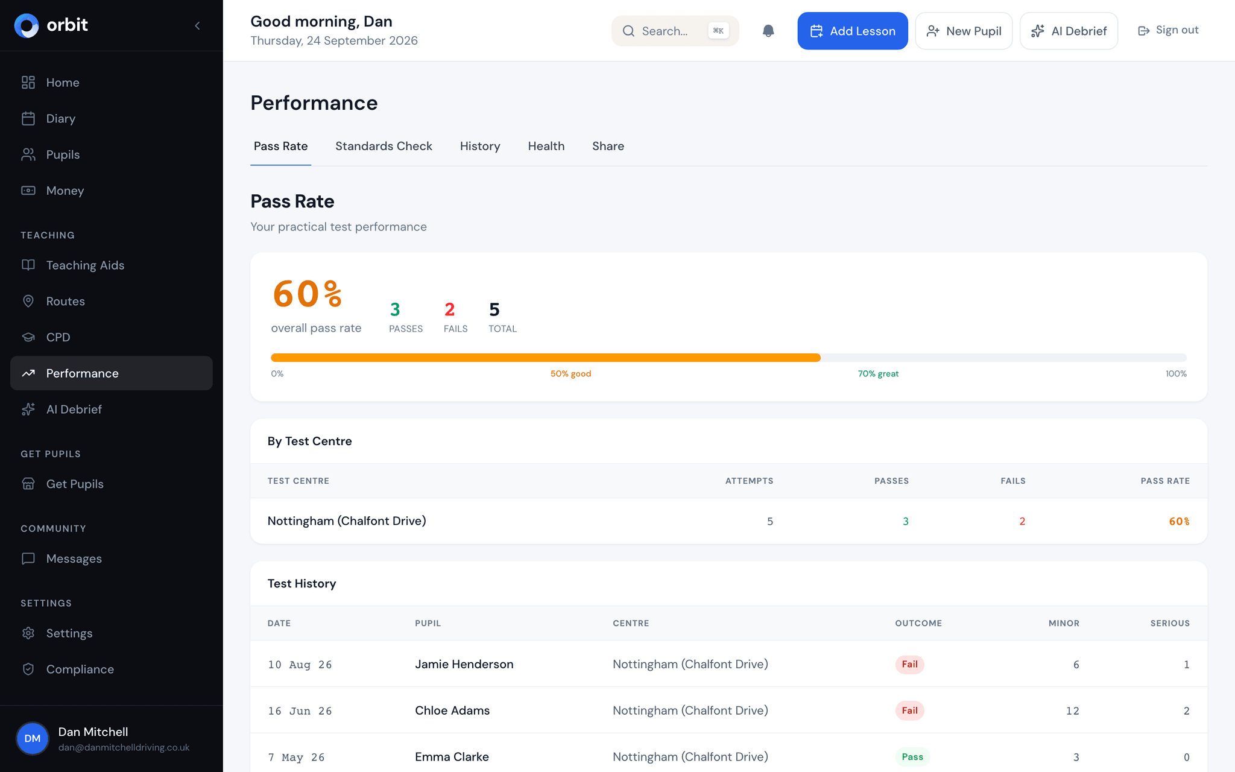Viewport: 1235px width, 772px height.
Task: Click the pupil name Chloe Adams
Action: (452, 710)
